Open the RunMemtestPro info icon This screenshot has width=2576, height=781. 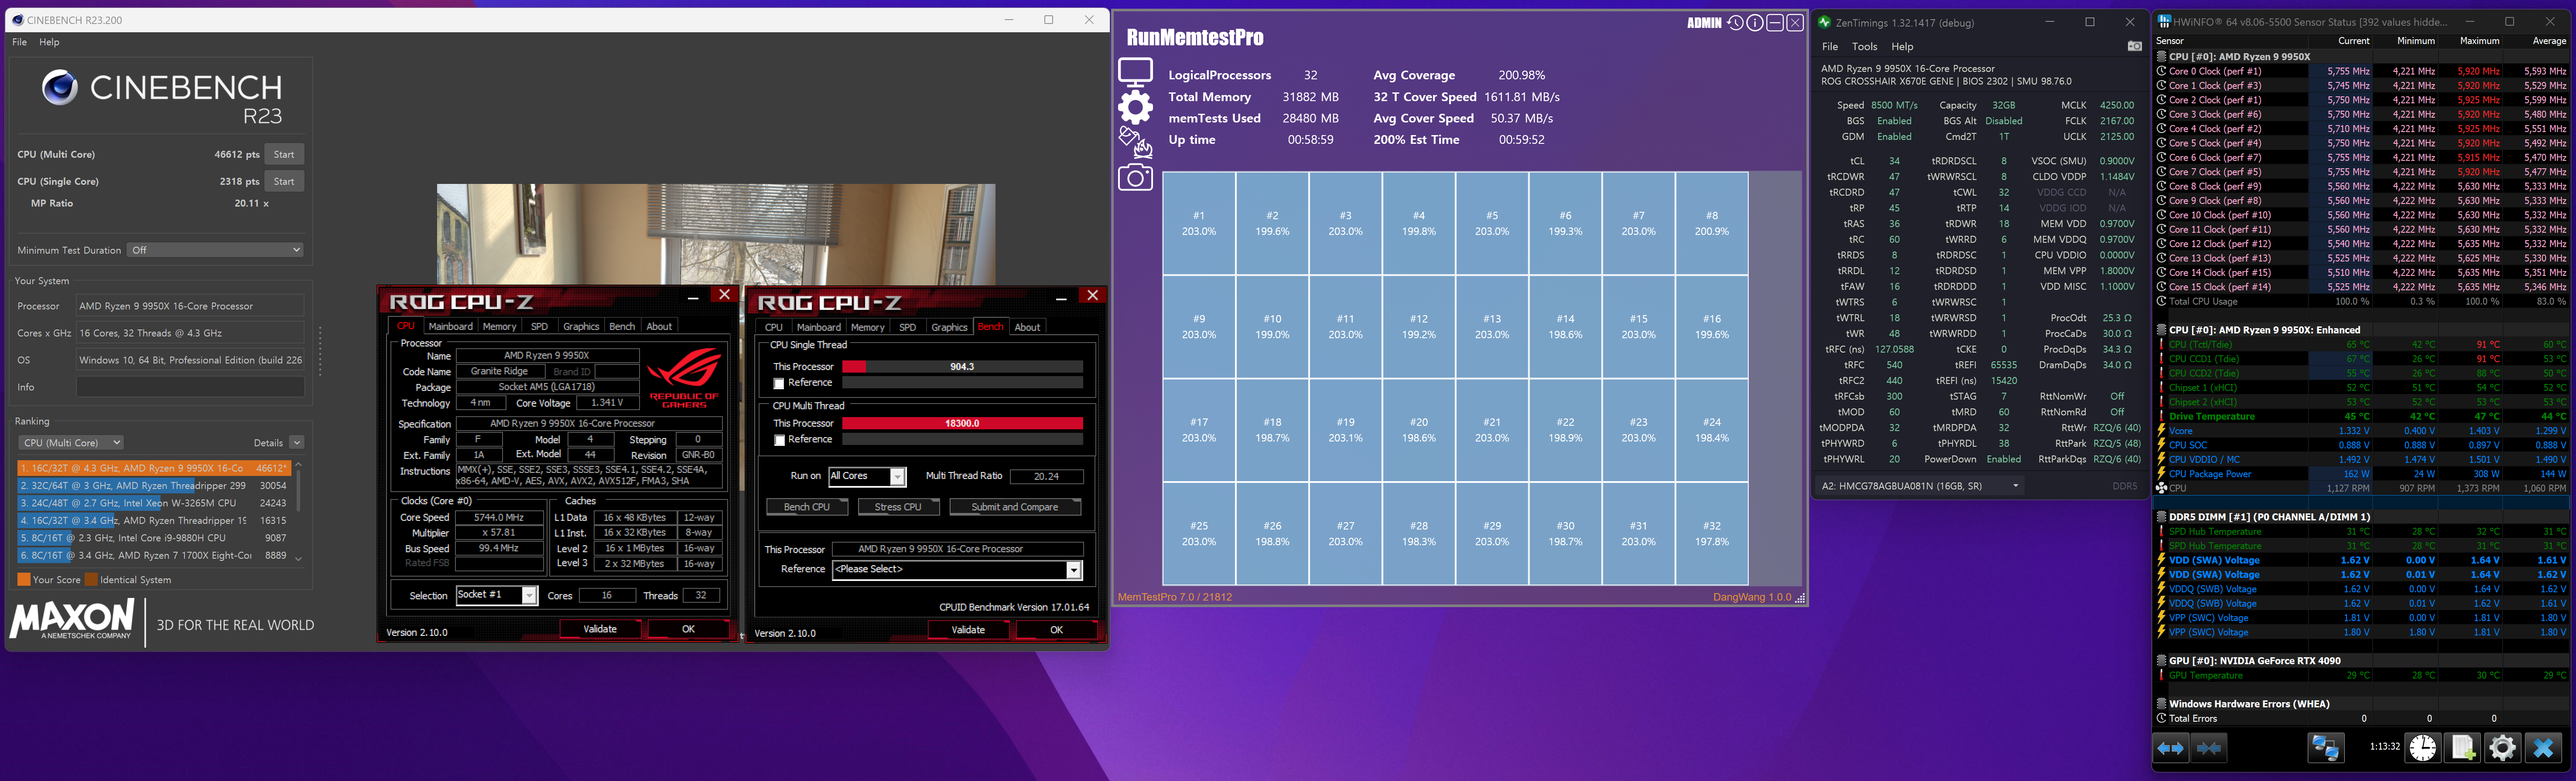pyautogui.click(x=1755, y=23)
